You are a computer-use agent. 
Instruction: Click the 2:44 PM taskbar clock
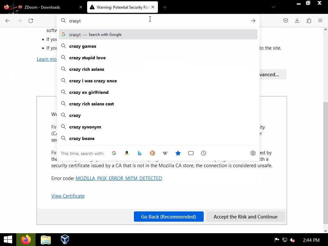click(311, 240)
